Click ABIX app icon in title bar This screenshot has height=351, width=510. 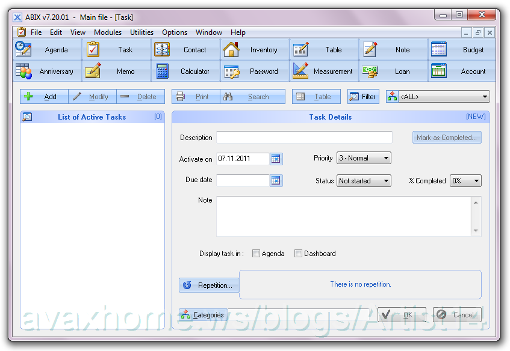point(17,17)
